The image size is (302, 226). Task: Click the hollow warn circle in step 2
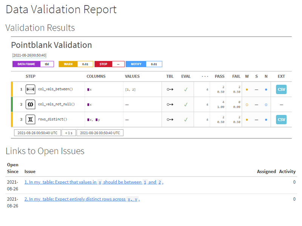coord(247,105)
